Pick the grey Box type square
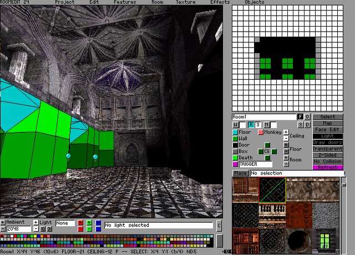Image resolution: width=355 pixels, height=255 pixels. click(235, 151)
